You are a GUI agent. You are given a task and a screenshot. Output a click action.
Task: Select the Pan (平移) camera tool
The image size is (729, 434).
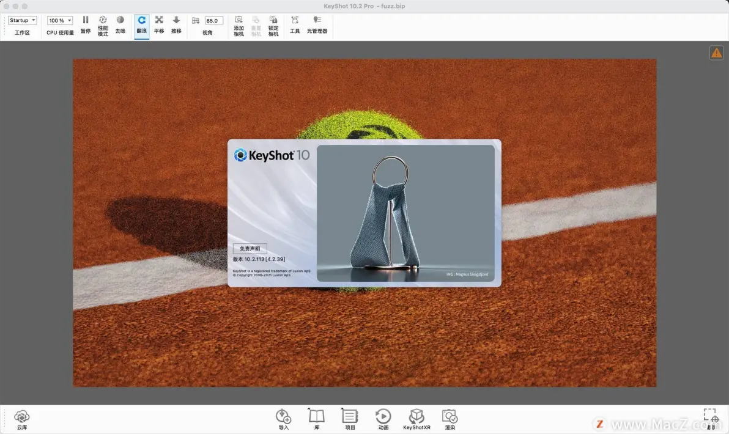159,24
